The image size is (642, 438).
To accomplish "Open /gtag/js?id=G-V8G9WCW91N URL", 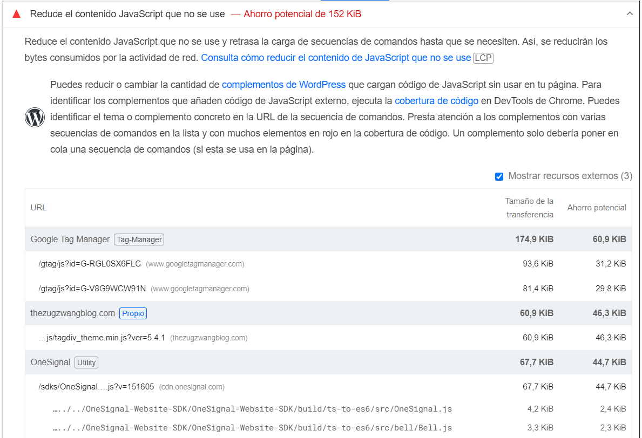I will pos(92,289).
